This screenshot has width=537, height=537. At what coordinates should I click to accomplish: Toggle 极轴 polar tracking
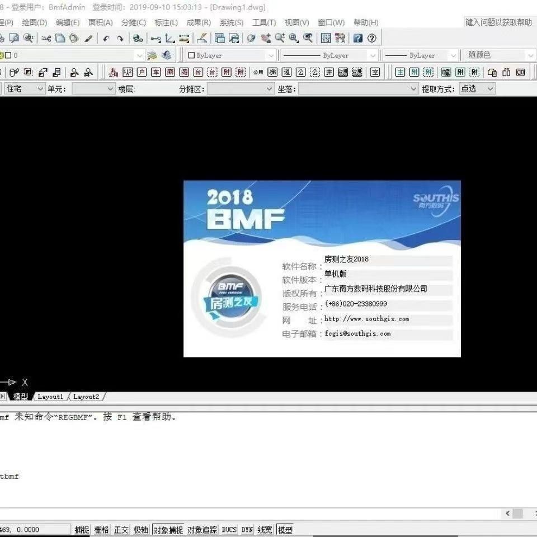(x=141, y=530)
